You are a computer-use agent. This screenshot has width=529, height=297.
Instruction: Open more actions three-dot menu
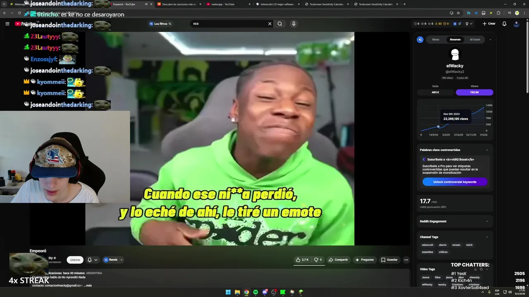pos(406,260)
